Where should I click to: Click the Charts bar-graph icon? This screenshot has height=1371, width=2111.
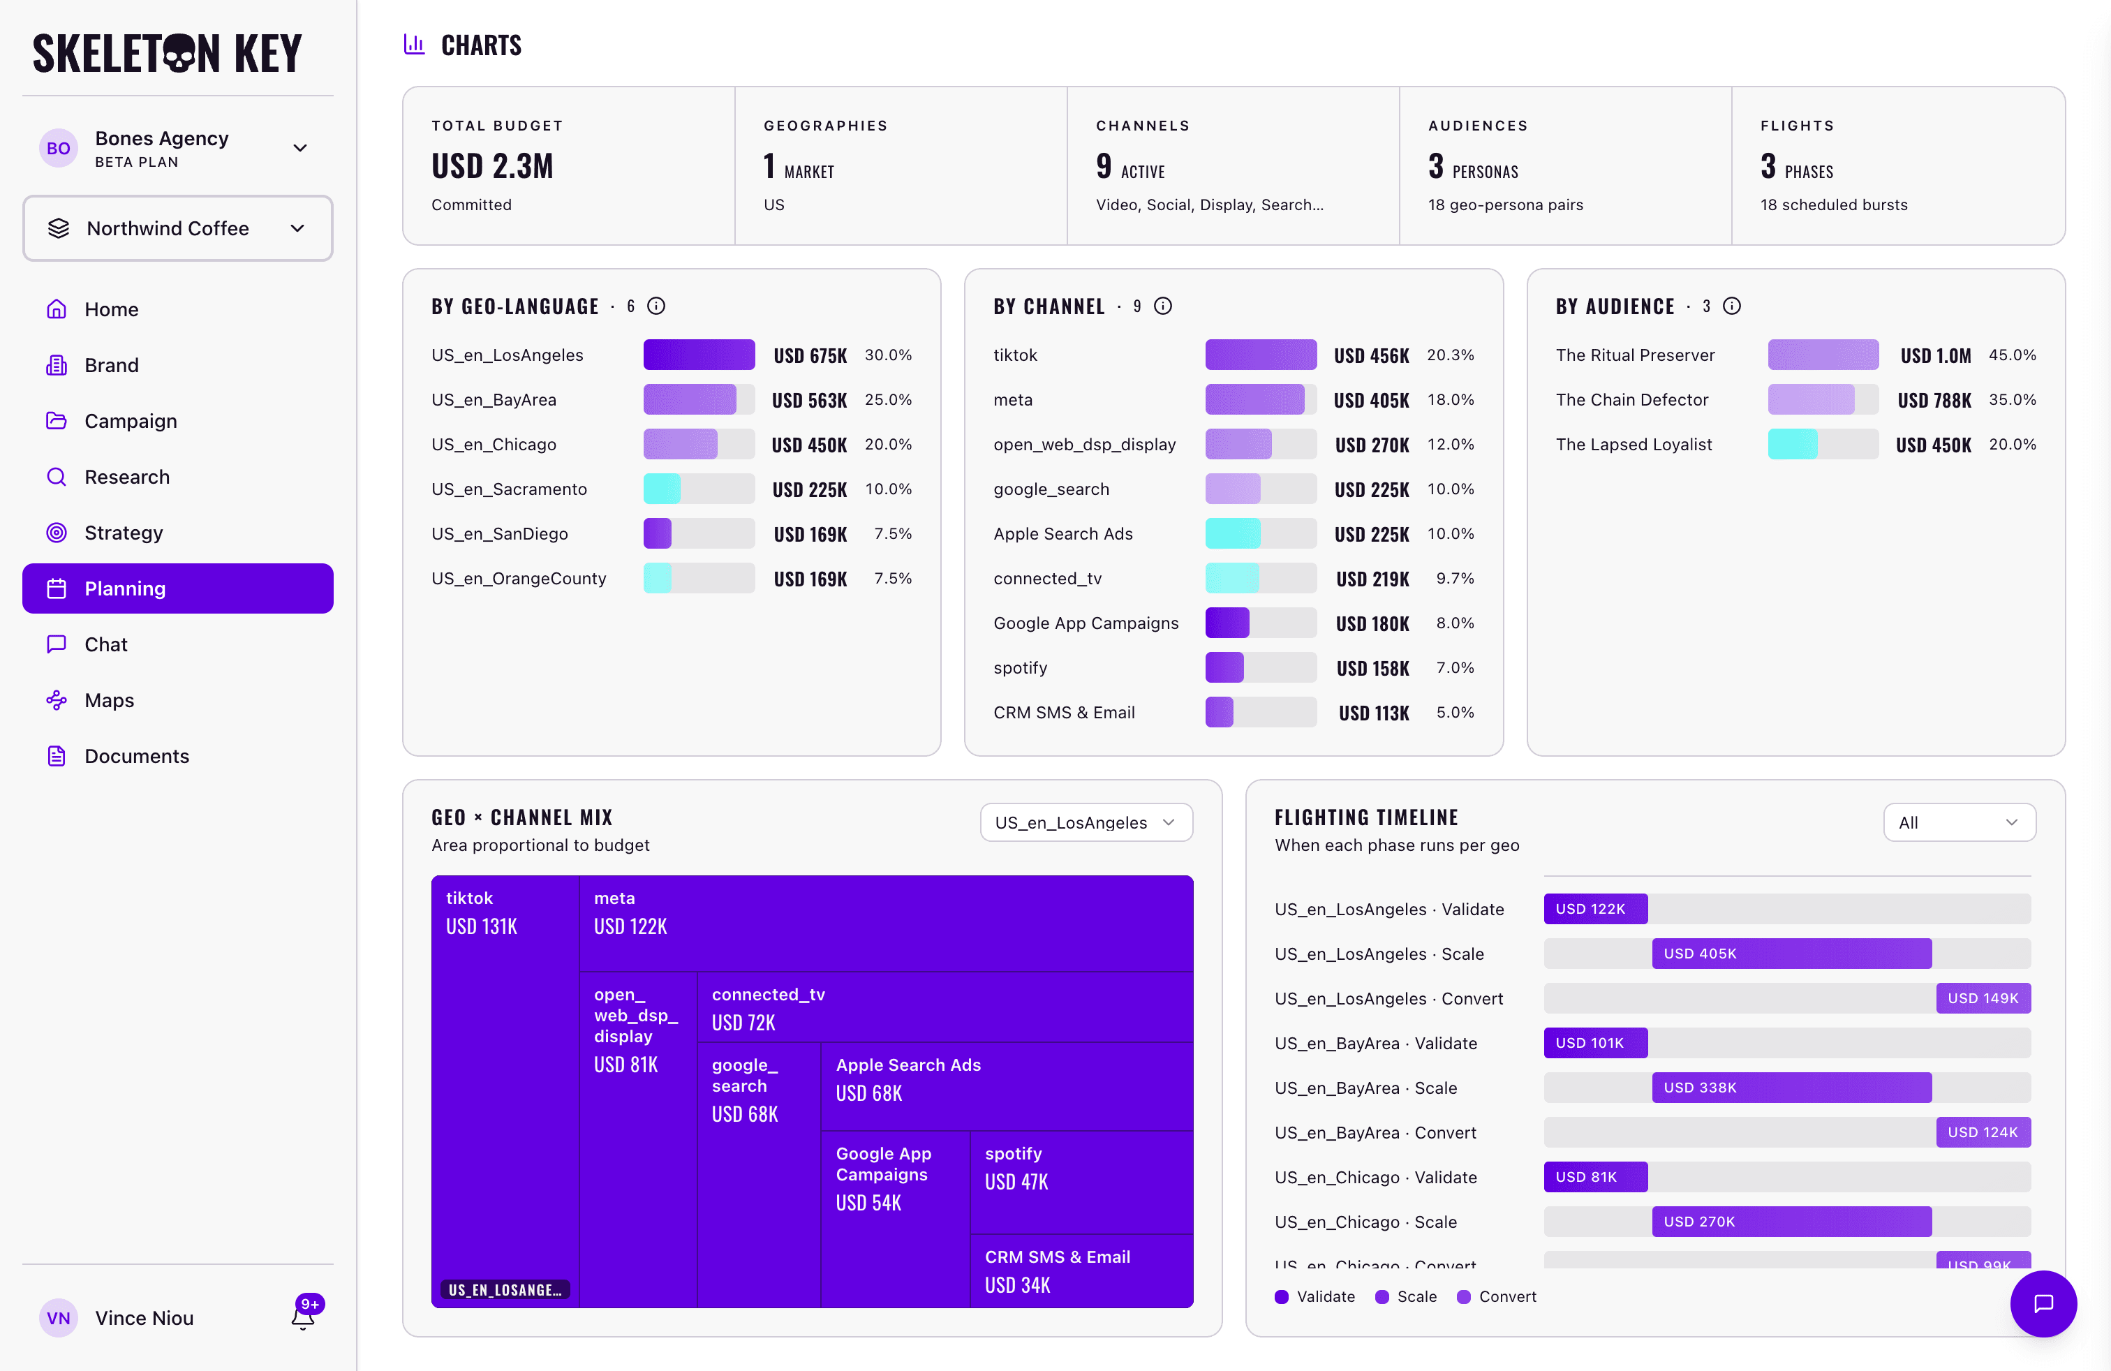click(x=414, y=45)
